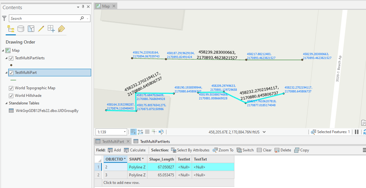Collapse the Map group in Contents
The width and height of the screenshot is (366, 188).
click(x=3, y=50)
